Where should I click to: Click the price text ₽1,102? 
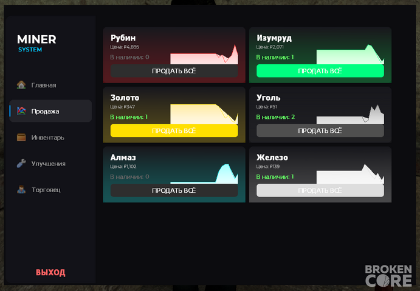point(130,167)
